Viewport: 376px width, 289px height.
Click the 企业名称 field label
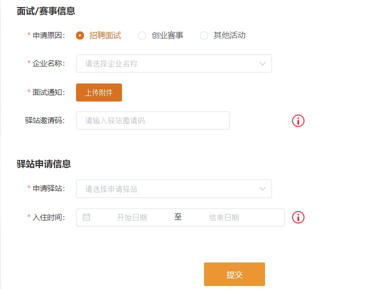[x=48, y=63]
